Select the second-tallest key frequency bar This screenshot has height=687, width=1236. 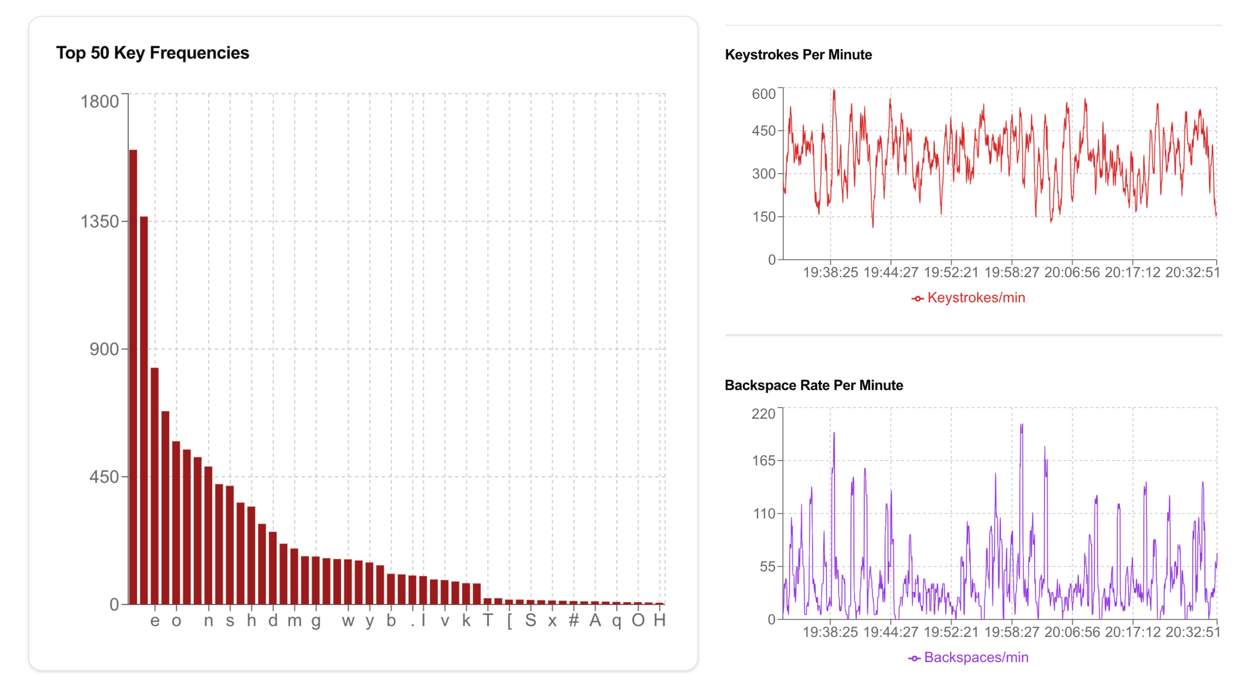point(144,410)
